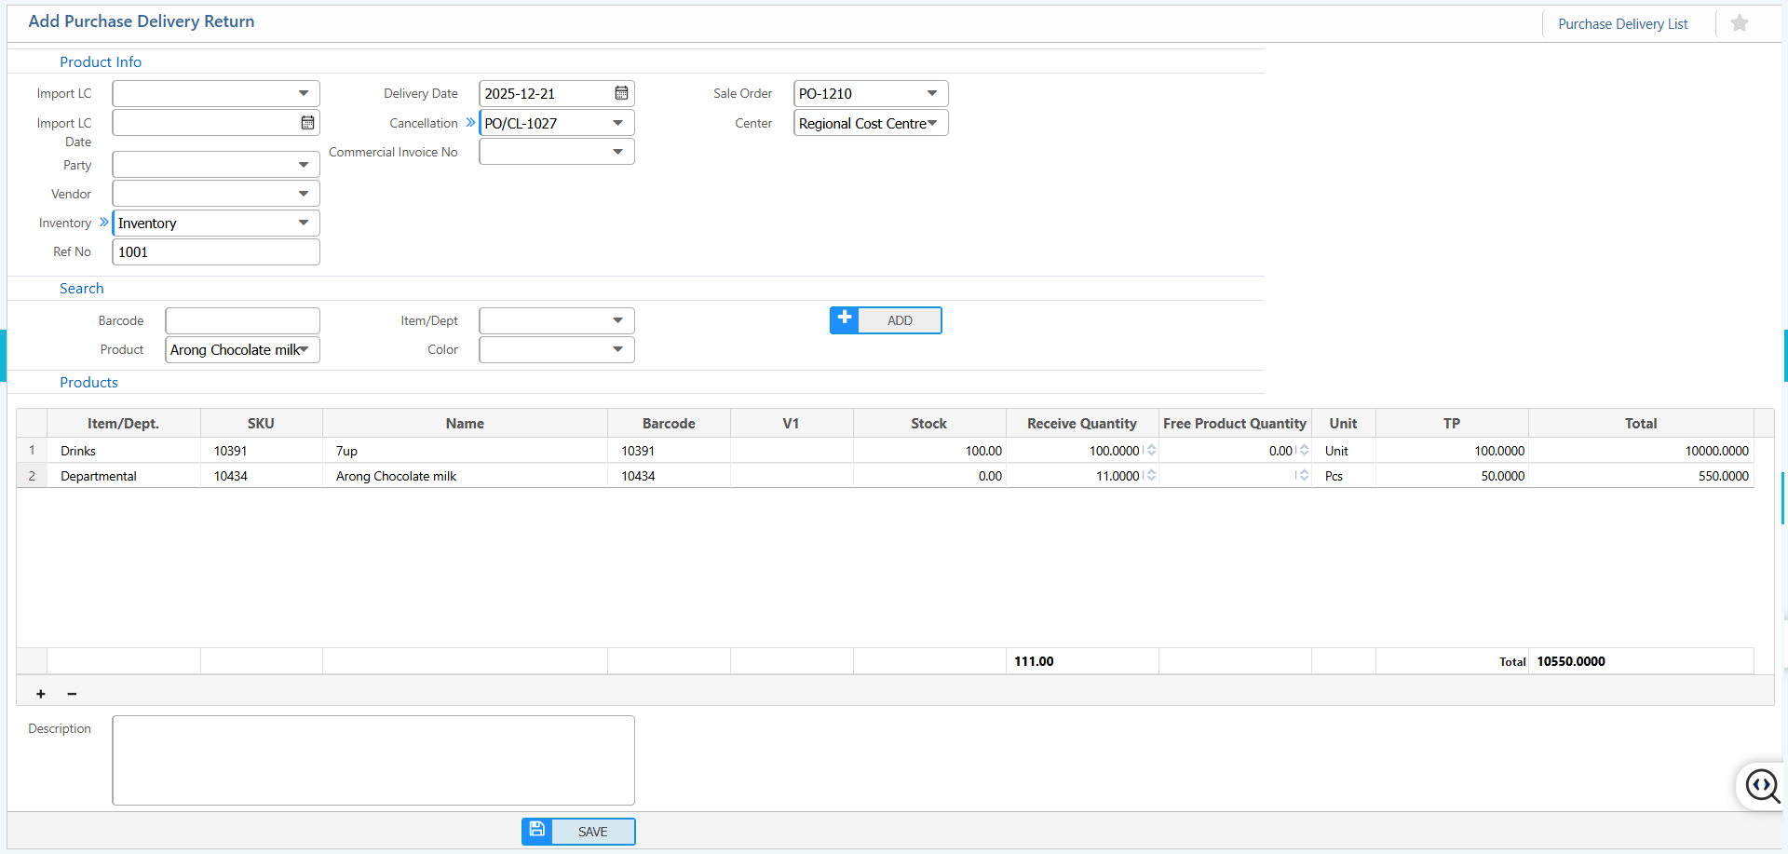Open the Import LC Date calendar icon
Screen dimensions: 1788x854
pos(307,122)
